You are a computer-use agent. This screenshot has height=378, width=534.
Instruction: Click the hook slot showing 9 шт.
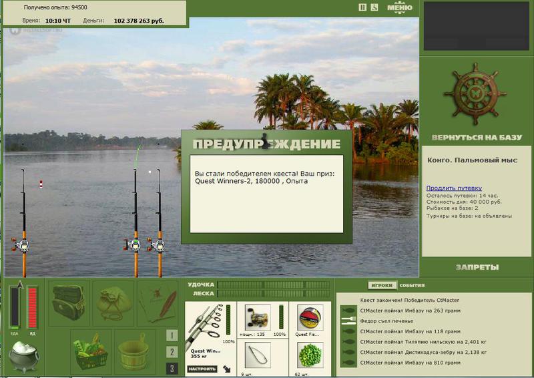[258, 355]
